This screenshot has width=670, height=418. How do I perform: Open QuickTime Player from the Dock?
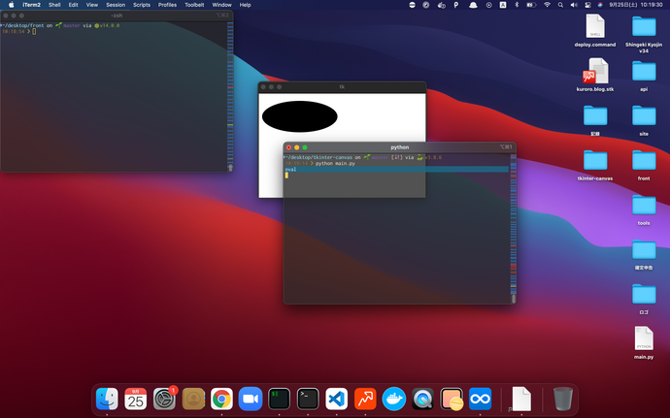422,399
